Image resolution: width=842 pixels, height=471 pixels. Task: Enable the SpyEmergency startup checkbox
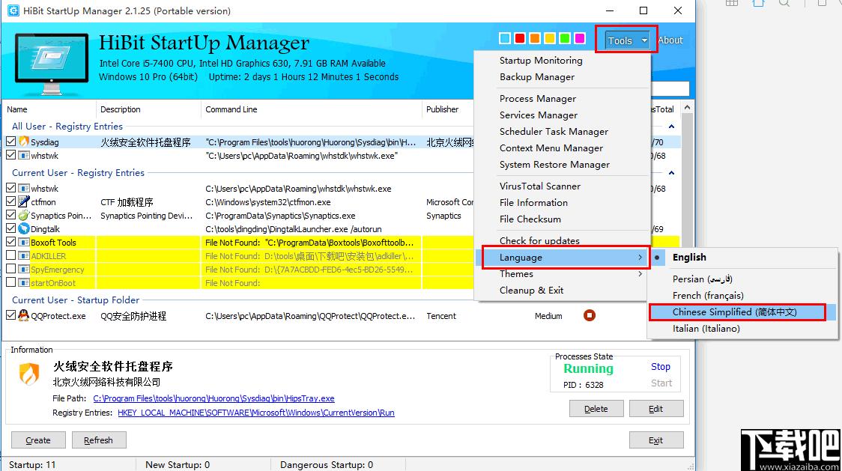click(10, 269)
